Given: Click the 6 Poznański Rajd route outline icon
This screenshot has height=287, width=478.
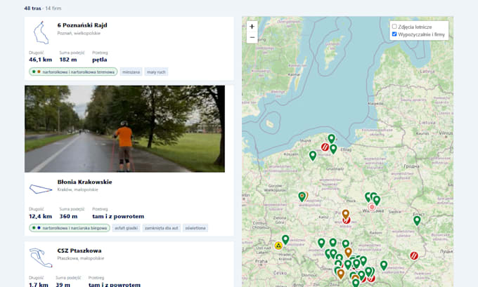Looking at the screenshot, I should (x=41, y=33).
